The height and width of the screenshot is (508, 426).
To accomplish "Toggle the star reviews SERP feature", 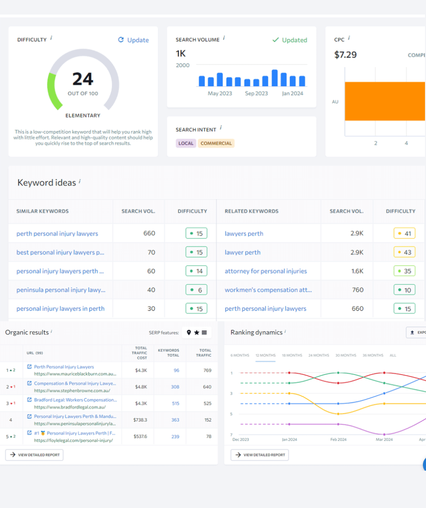I will click(x=197, y=331).
